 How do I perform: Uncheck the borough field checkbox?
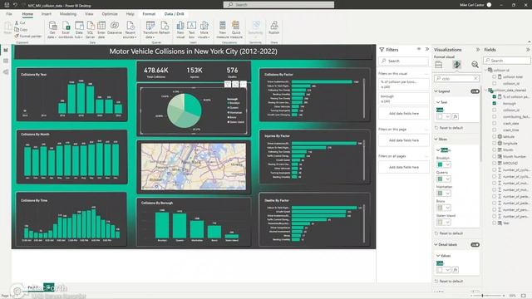click(495, 103)
